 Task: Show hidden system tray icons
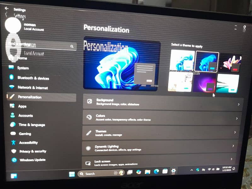(x=192, y=170)
